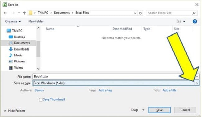Image resolution: width=202 pixels, height=117 pixels.
Task: Click the change view icon
Action: click(179, 21)
